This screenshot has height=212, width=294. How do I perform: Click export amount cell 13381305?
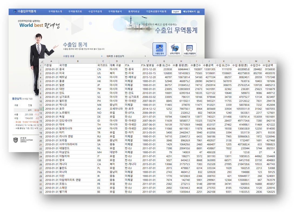click(210, 69)
